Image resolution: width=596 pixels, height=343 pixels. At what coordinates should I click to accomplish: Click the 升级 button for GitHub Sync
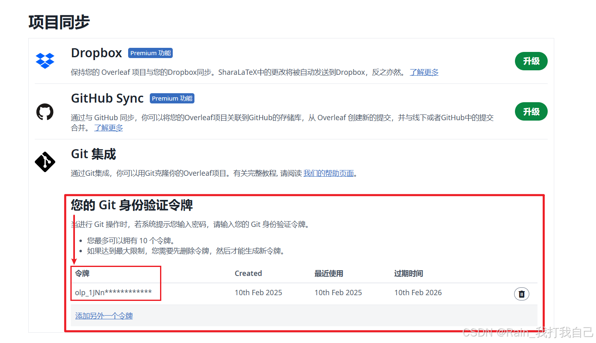click(531, 111)
